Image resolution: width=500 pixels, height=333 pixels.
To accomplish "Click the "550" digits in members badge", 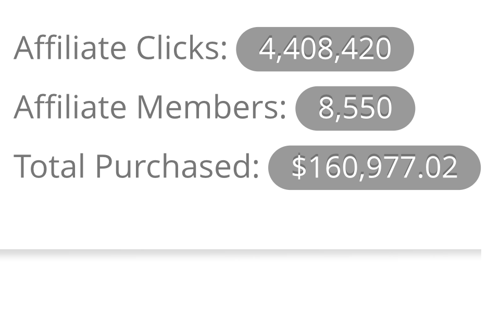I will 367,108.
